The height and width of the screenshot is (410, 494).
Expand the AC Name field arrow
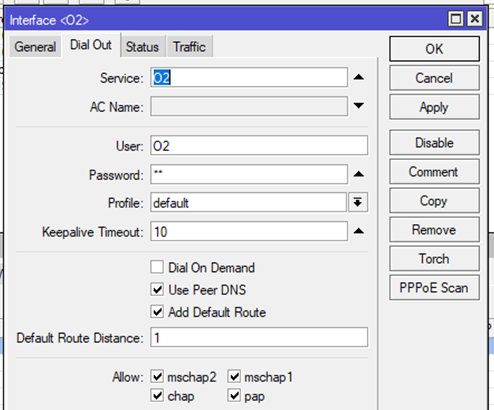point(359,106)
